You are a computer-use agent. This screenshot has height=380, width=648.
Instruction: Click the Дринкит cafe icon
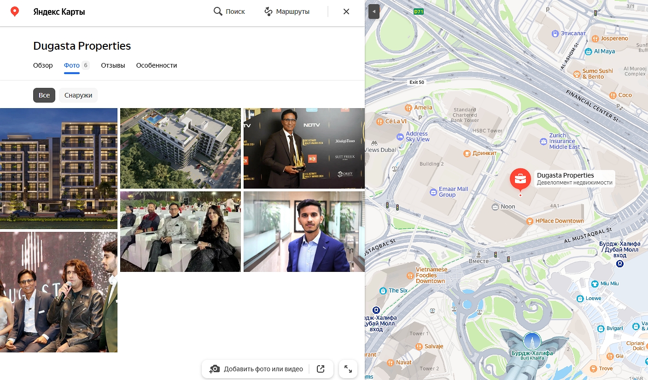[467, 153]
